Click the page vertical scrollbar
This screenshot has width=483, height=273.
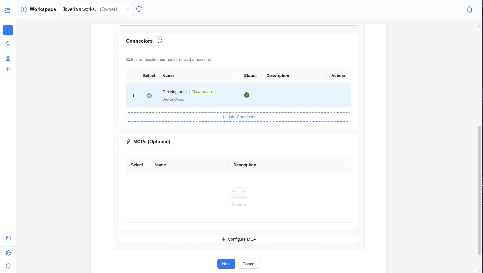coord(479,190)
